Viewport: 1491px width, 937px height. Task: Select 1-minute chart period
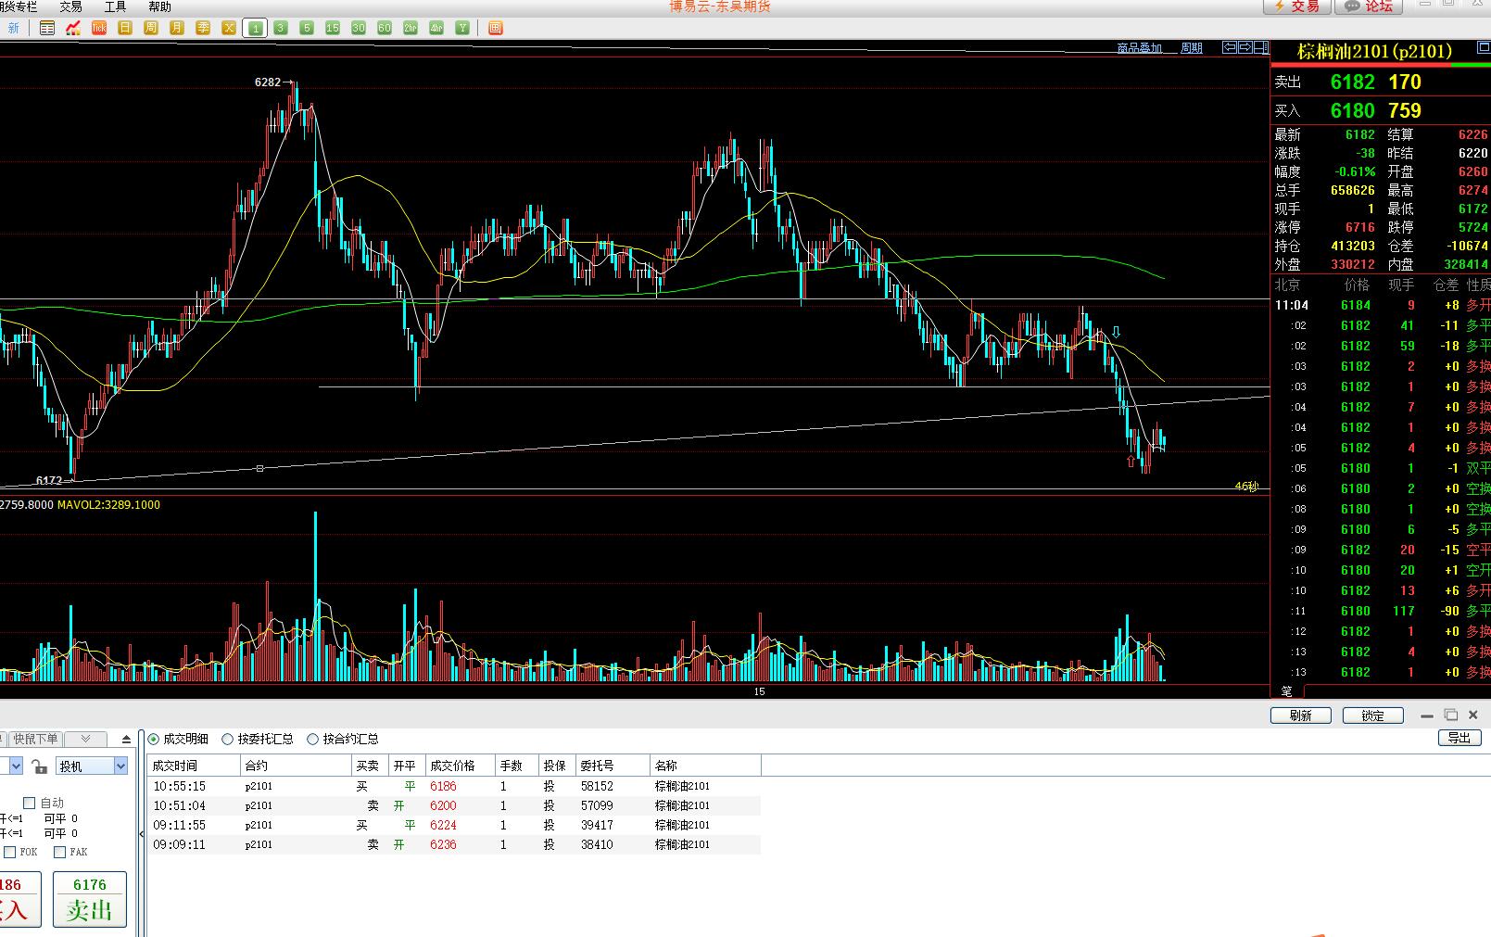255,28
